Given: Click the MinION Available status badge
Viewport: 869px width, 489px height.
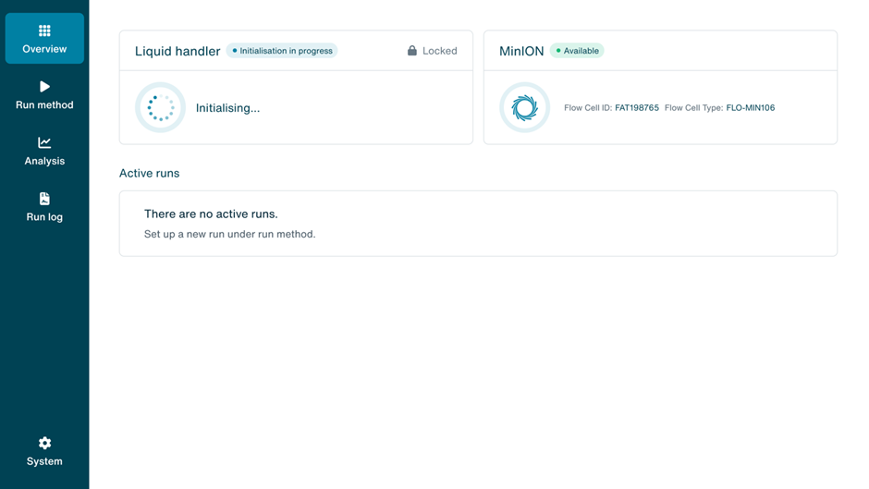Looking at the screenshot, I should pyautogui.click(x=577, y=51).
